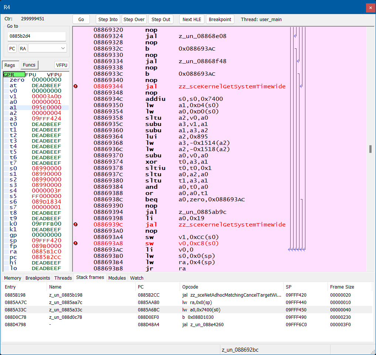
Task: Click the Entry column header
Action: 25,287
